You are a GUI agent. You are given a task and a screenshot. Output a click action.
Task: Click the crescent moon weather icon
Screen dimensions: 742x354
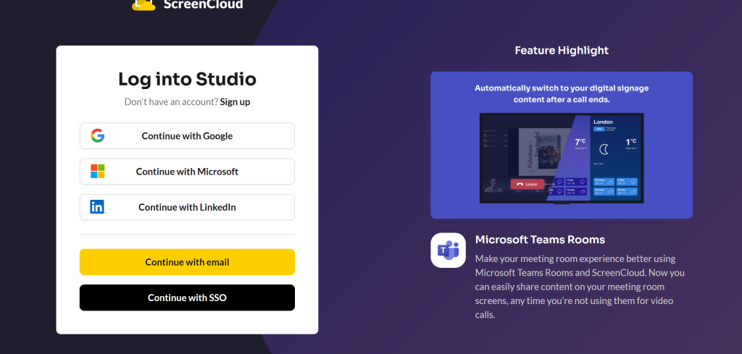(x=604, y=149)
